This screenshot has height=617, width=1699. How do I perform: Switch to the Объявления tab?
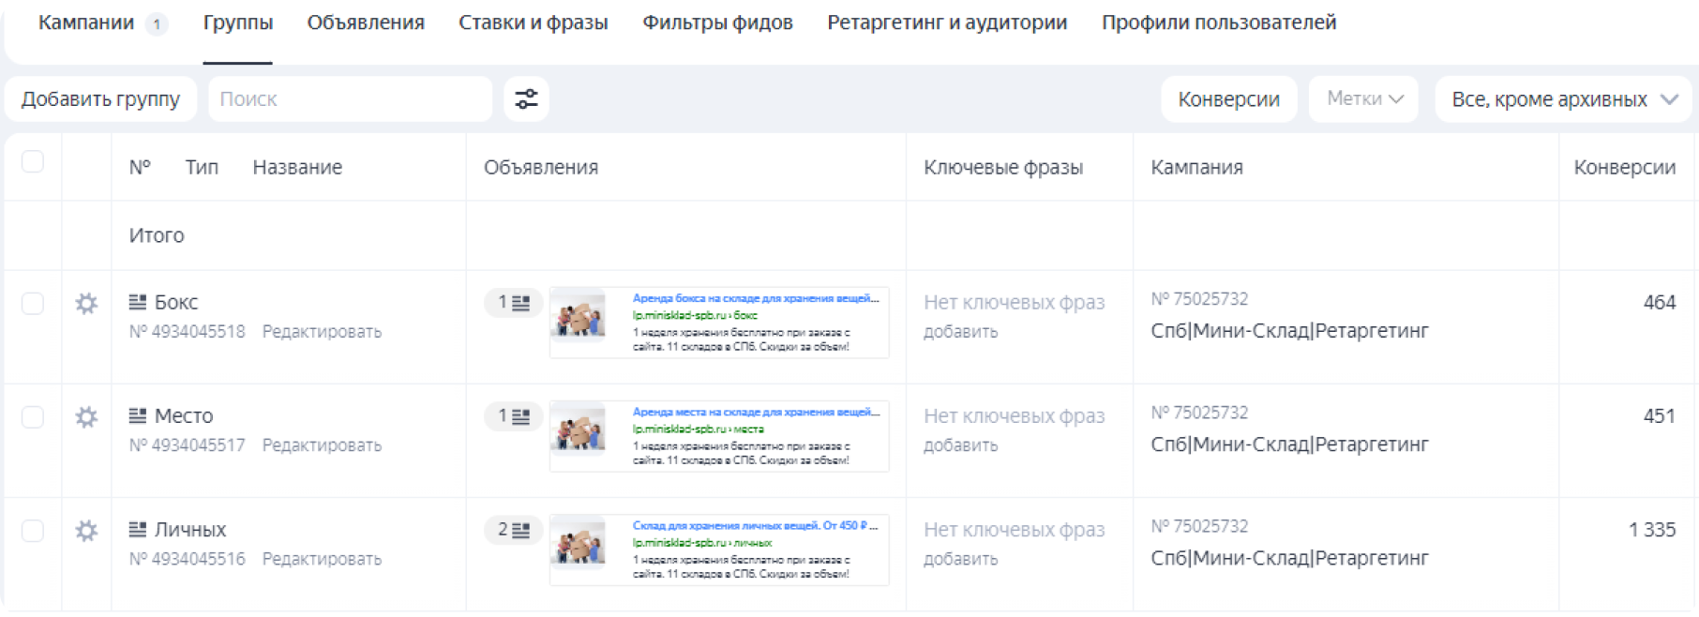click(366, 23)
